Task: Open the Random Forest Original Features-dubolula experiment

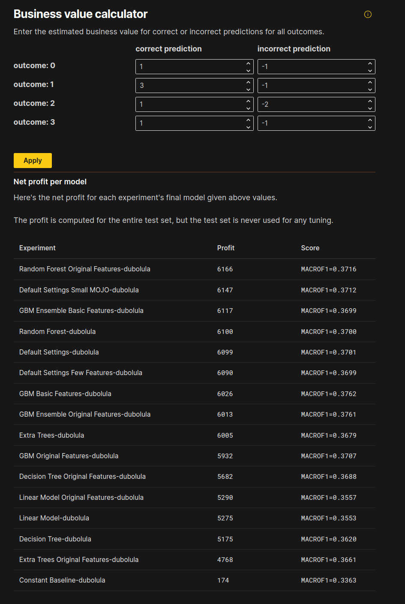Action: point(84,269)
